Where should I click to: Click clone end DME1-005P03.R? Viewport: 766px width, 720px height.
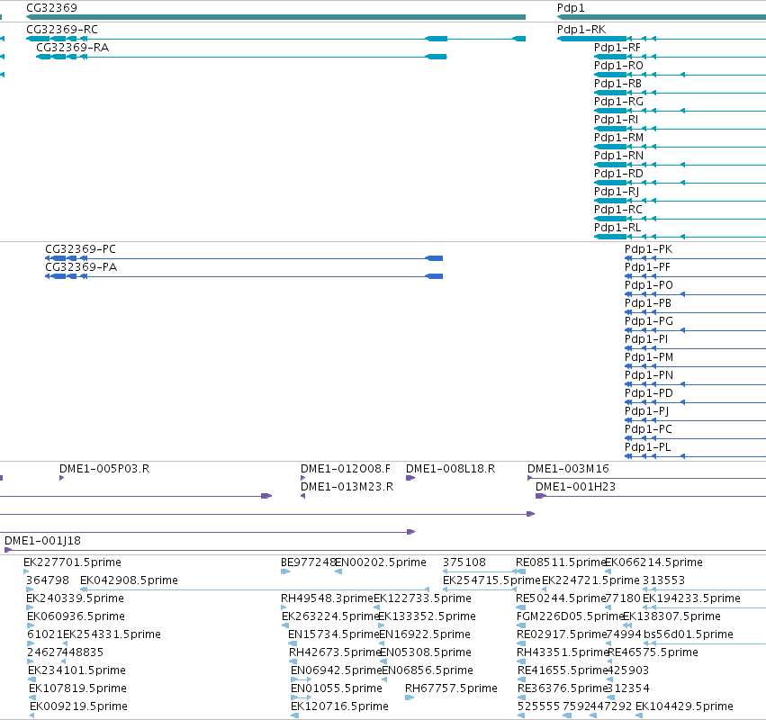click(104, 469)
